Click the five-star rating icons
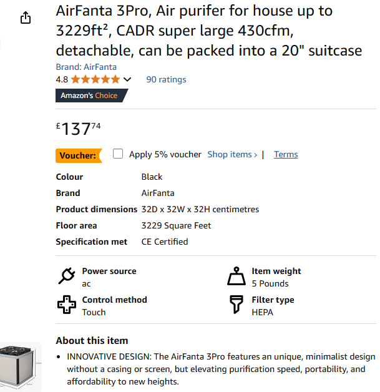380x392 pixels. tap(95, 79)
